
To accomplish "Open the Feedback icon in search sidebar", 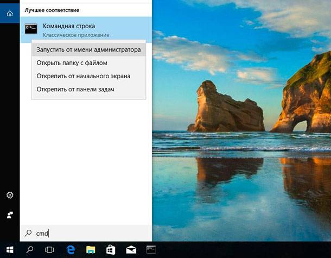I will 10,215.
